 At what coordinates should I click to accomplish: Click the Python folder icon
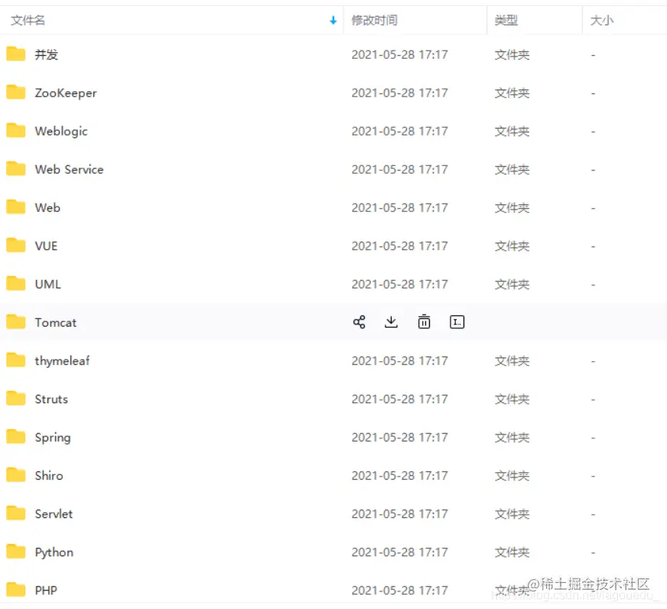15,552
